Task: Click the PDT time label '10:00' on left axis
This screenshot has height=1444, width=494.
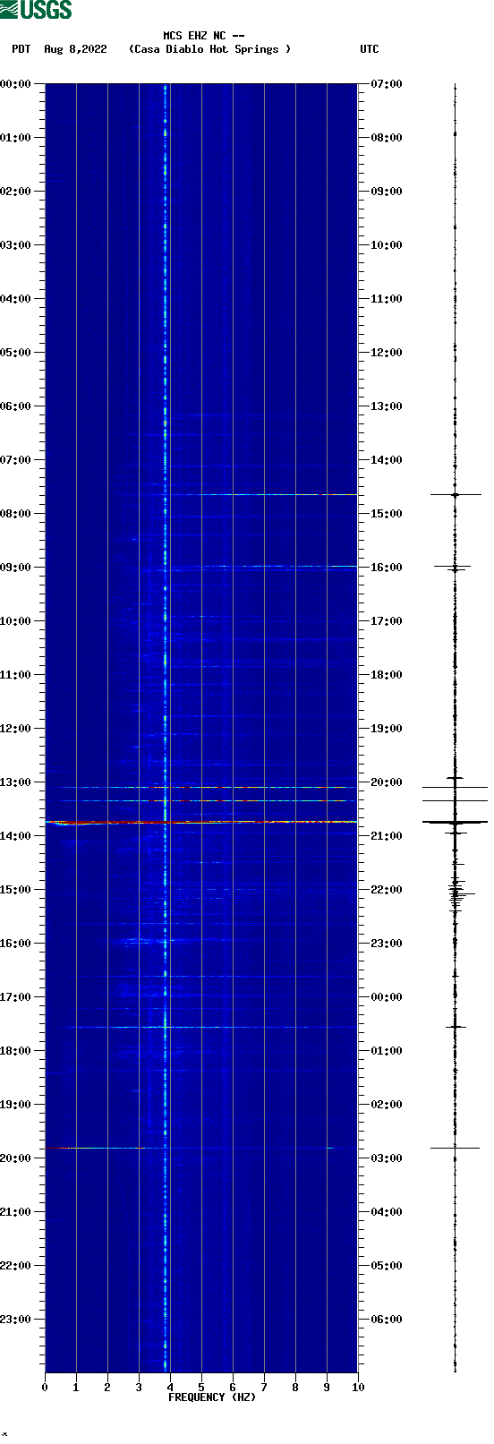Action: click(16, 621)
